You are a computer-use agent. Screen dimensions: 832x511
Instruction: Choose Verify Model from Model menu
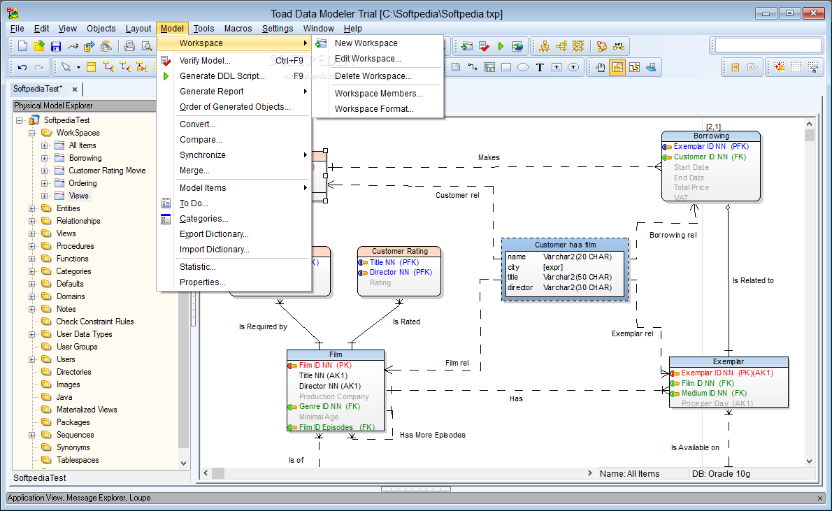(x=234, y=61)
